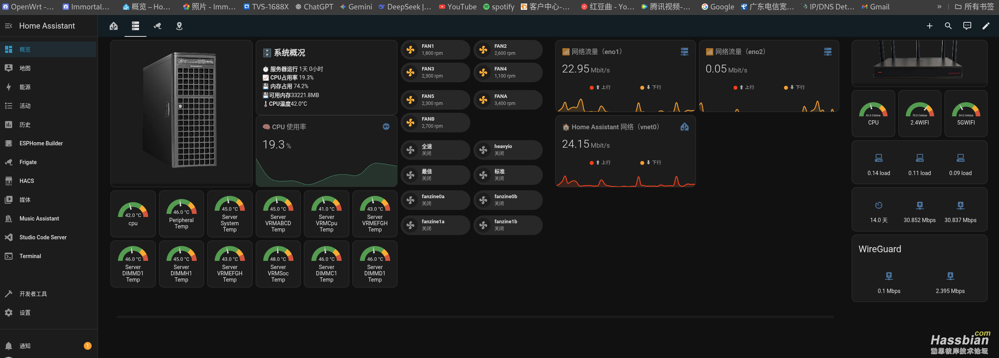Collapse the Home Assistant sidebar menu
This screenshot has height=358, width=999.
tap(8, 26)
